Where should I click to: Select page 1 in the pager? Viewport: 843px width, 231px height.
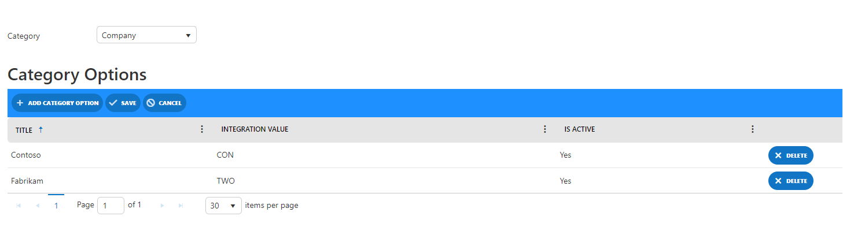pyautogui.click(x=56, y=206)
